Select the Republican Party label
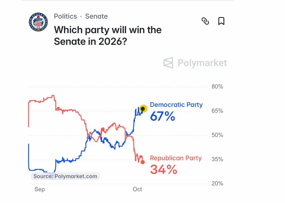Image resolution: width=285 pixels, height=203 pixels. pos(176,158)
